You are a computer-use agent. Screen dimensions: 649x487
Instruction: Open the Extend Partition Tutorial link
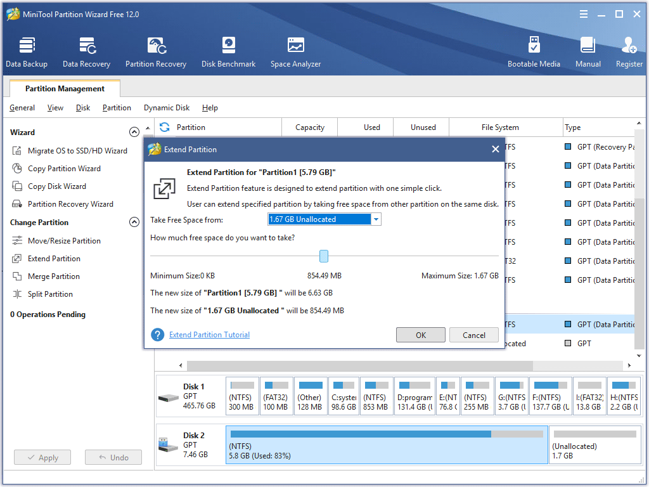tap(209, 335)
